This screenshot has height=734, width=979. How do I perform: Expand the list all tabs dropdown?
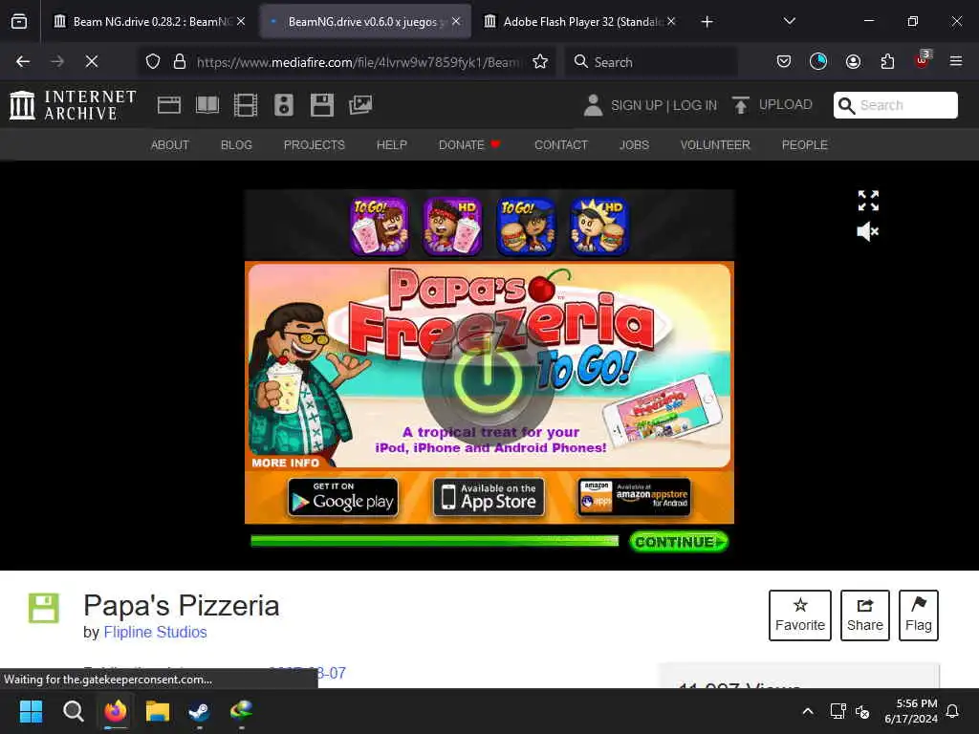click(x=789, y=21)
